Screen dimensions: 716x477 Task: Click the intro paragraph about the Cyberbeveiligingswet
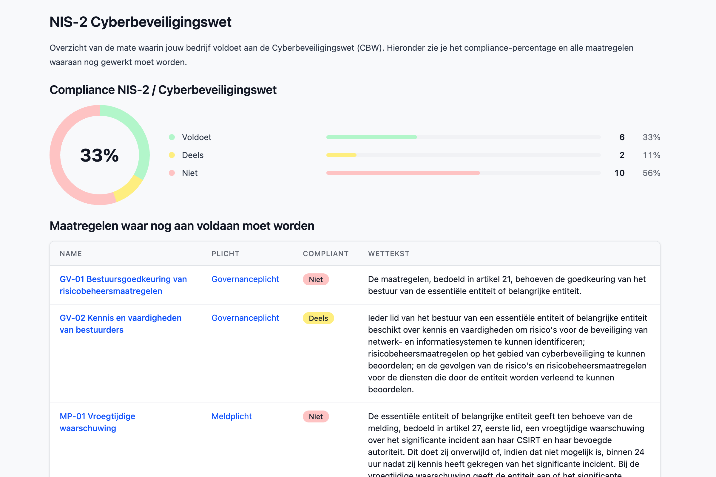(x=341, y=55)
